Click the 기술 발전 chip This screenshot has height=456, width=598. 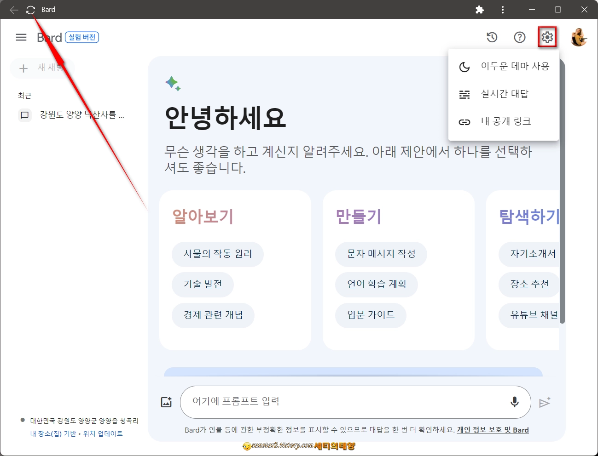(203, 285)
